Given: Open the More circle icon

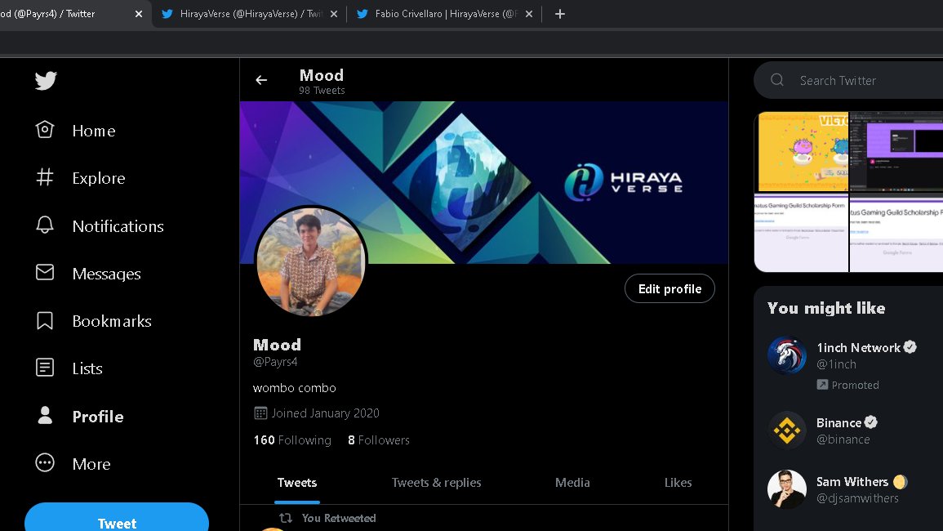Looking at the screenshot, I should pos(45,462).
